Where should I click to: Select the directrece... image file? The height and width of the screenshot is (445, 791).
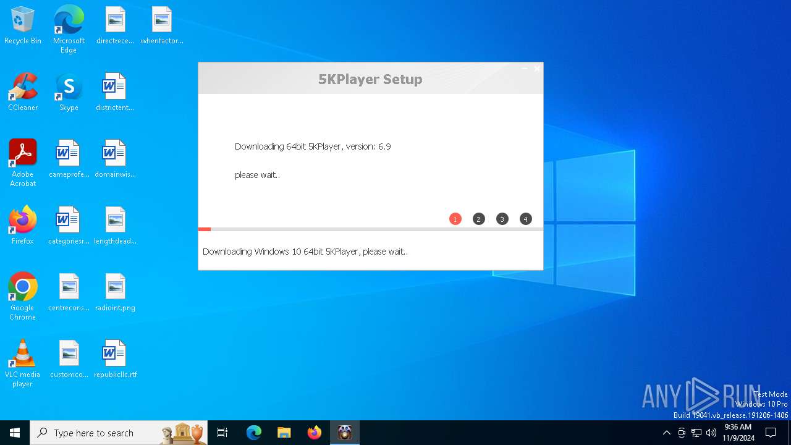[115, 26]
